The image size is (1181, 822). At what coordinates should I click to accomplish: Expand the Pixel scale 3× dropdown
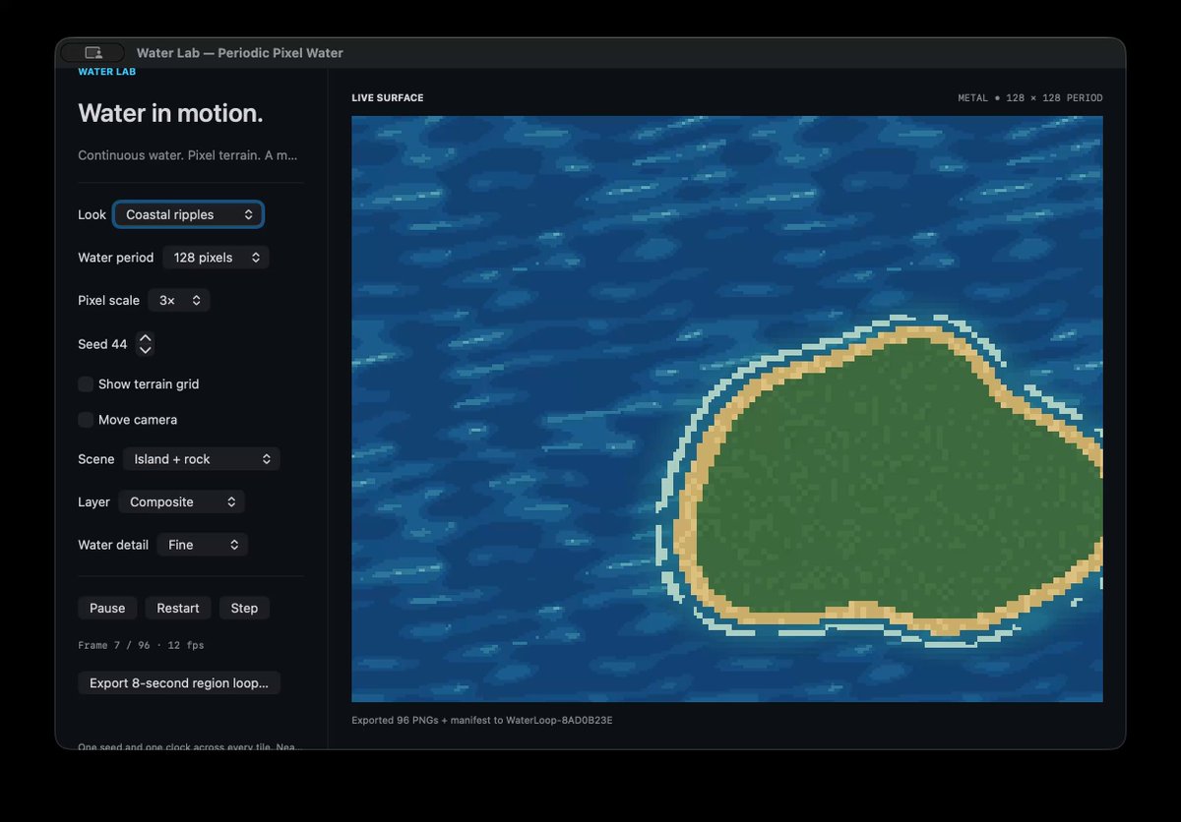click(179, 300)
